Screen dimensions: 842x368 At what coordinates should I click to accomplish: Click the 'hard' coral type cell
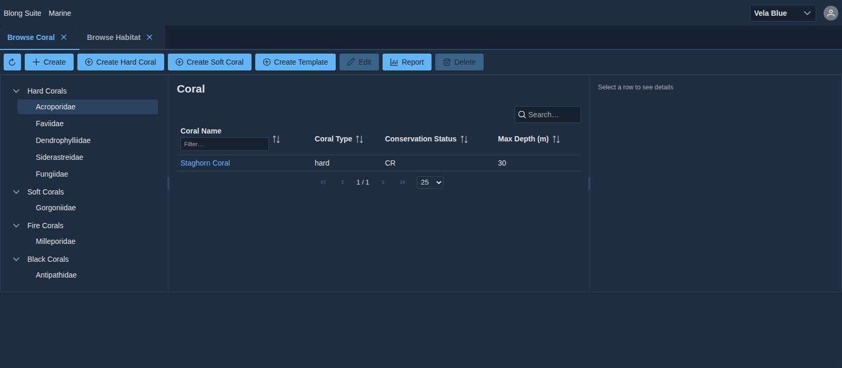[x=322, y=163]
